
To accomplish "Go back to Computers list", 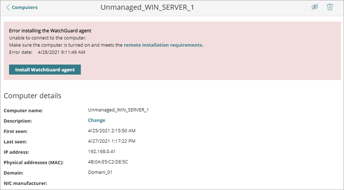I will (24, 7).
